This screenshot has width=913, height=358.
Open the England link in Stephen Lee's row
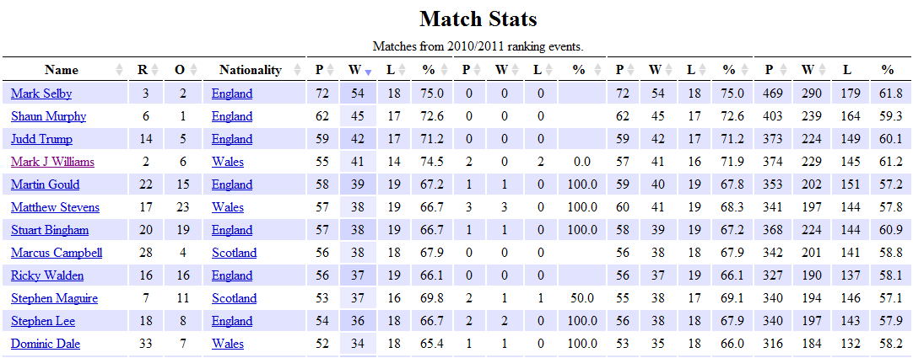tap(232, 321)
